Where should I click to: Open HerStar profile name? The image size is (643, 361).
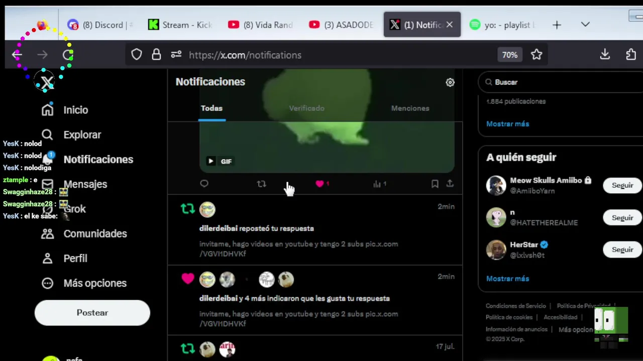524,245
